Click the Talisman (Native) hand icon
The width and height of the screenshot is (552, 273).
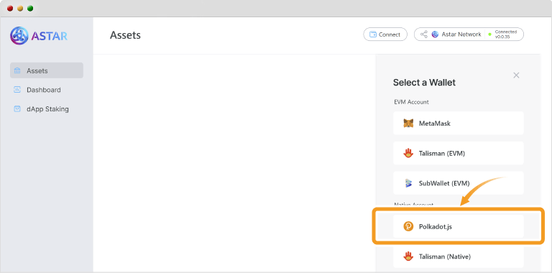pyautogui.click(x=408, y=256)
